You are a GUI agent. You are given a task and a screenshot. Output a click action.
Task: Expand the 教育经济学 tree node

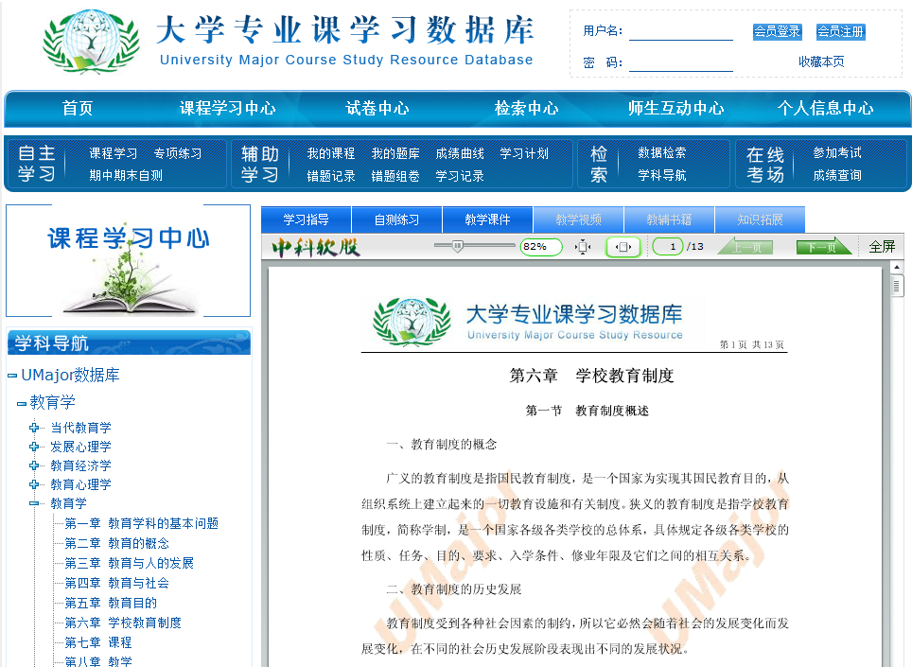(35, 465)
